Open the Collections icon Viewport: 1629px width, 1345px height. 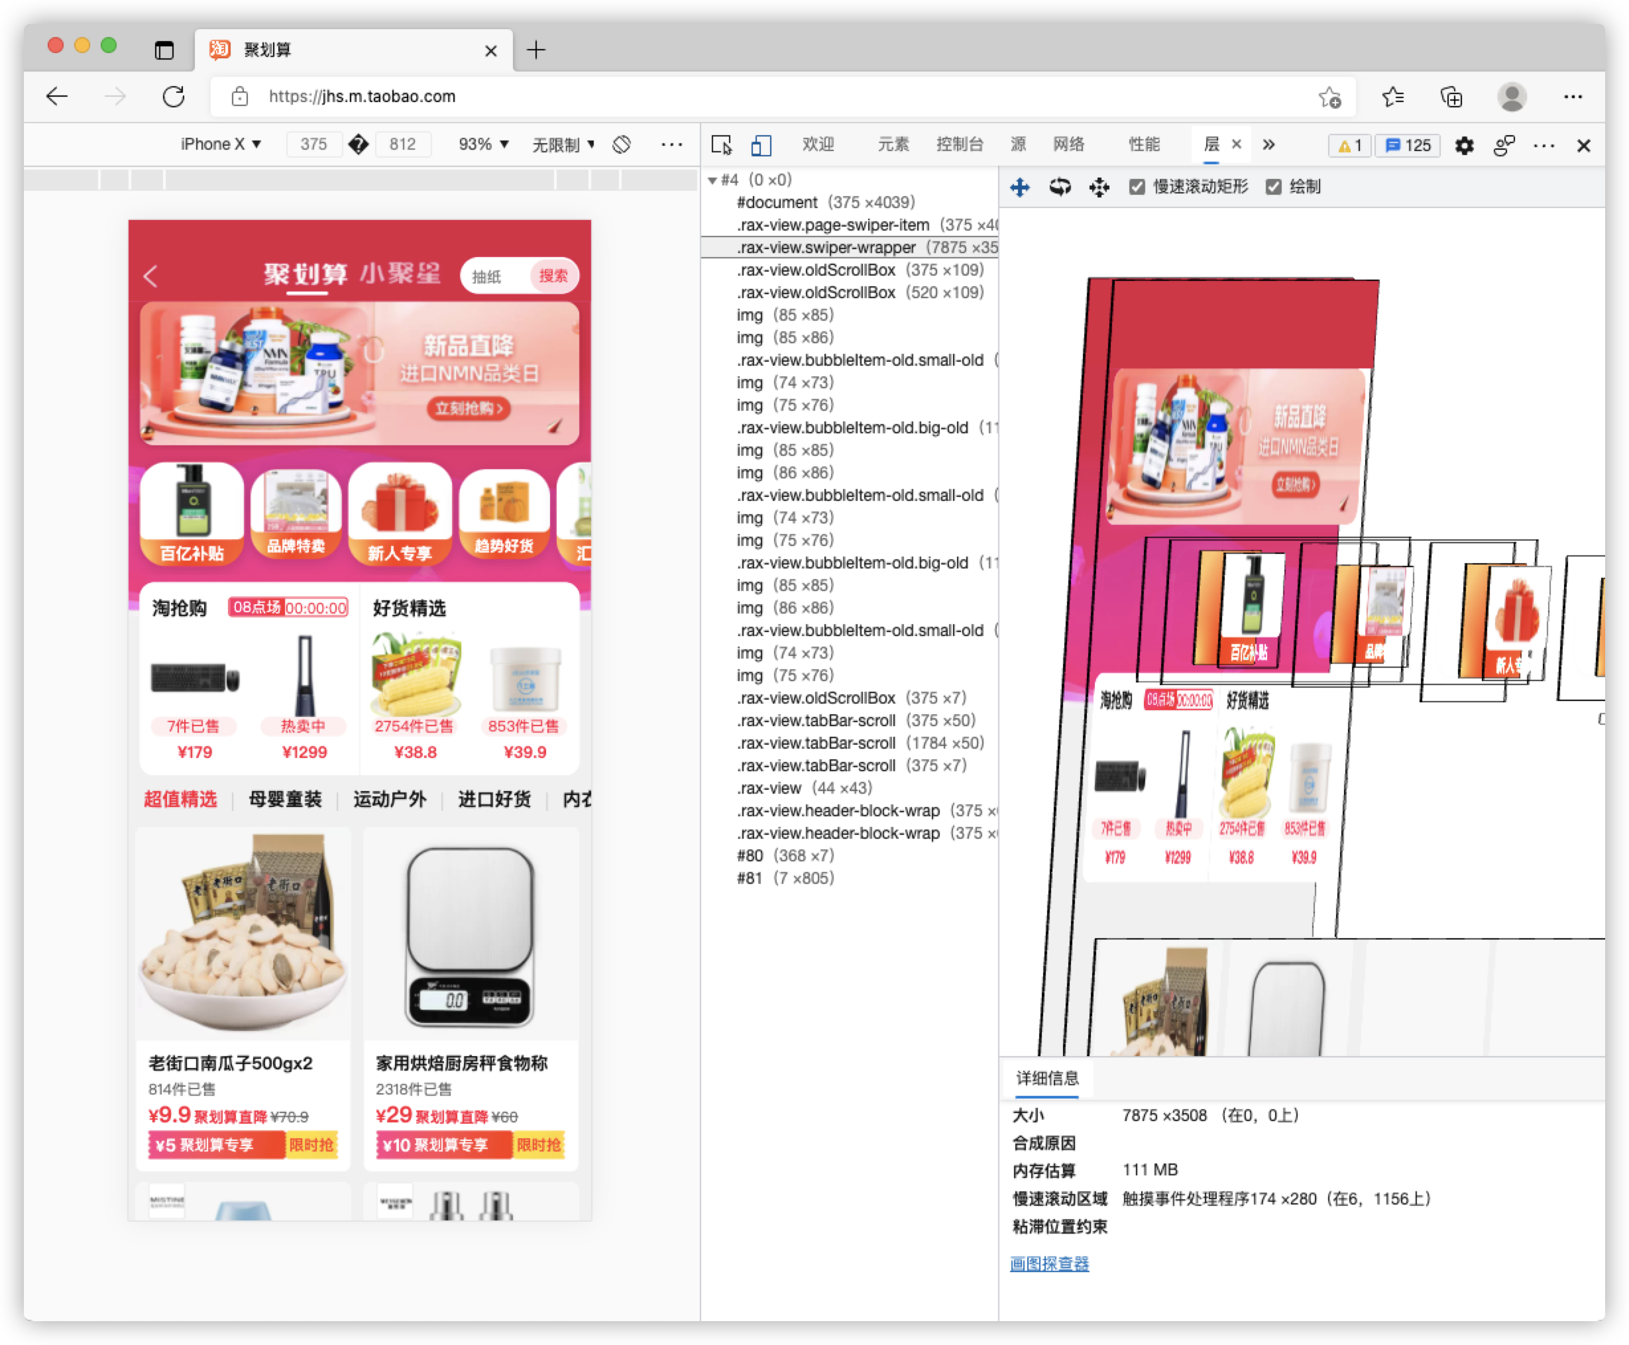(x=1451, y=97)
